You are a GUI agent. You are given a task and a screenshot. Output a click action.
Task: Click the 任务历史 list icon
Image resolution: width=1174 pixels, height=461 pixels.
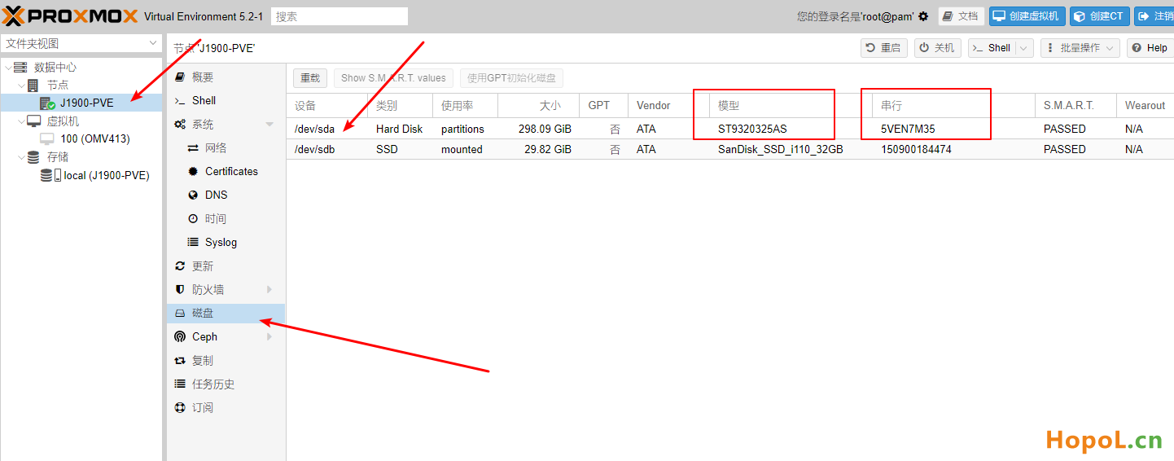pyautogui.click(x=180, y=384)
